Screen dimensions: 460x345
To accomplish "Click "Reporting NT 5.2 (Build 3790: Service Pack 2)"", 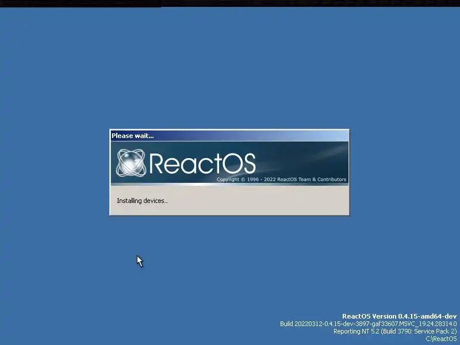I will click(x=395, y=331).
